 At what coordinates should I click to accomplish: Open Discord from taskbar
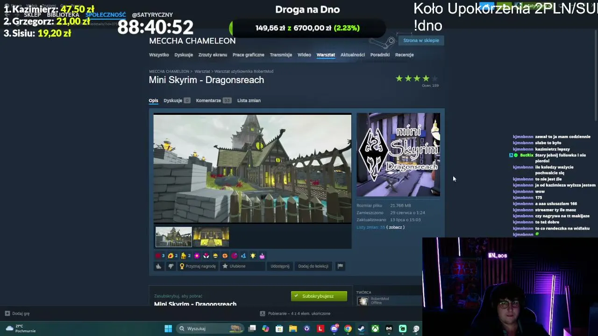(x=334, y=329)
